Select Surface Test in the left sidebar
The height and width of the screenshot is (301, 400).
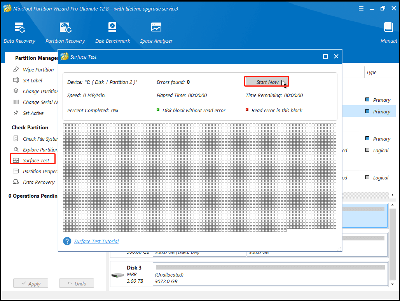point(36,160)
